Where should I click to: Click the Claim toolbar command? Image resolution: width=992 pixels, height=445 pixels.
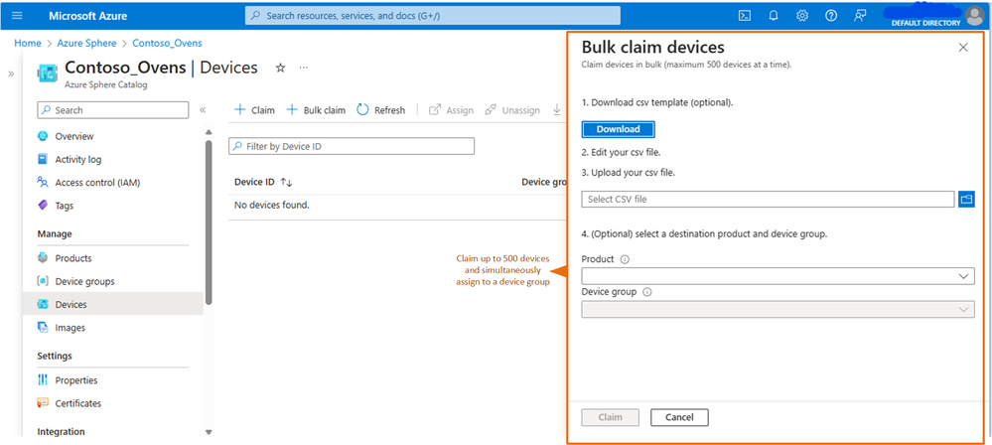[x=255, y=110]
